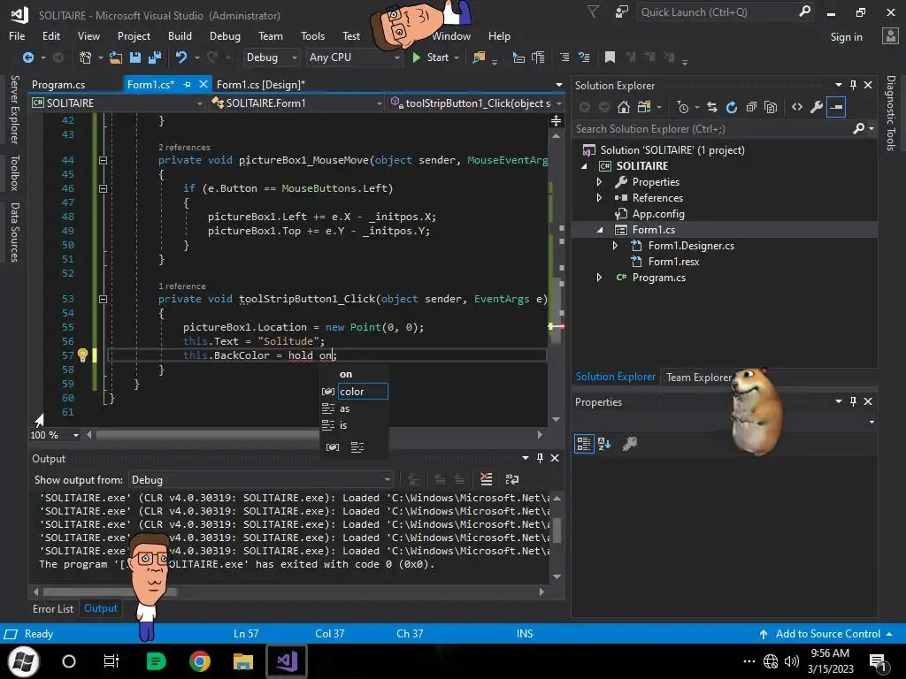
Task: Toggle Categorized view in Properties panel
Action: 584,444
